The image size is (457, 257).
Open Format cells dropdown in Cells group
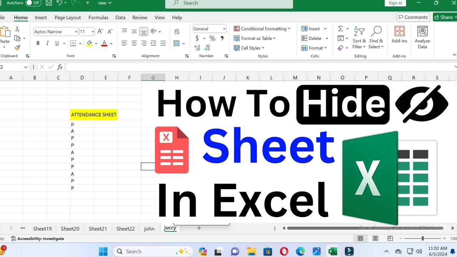(x=314, y=48)
